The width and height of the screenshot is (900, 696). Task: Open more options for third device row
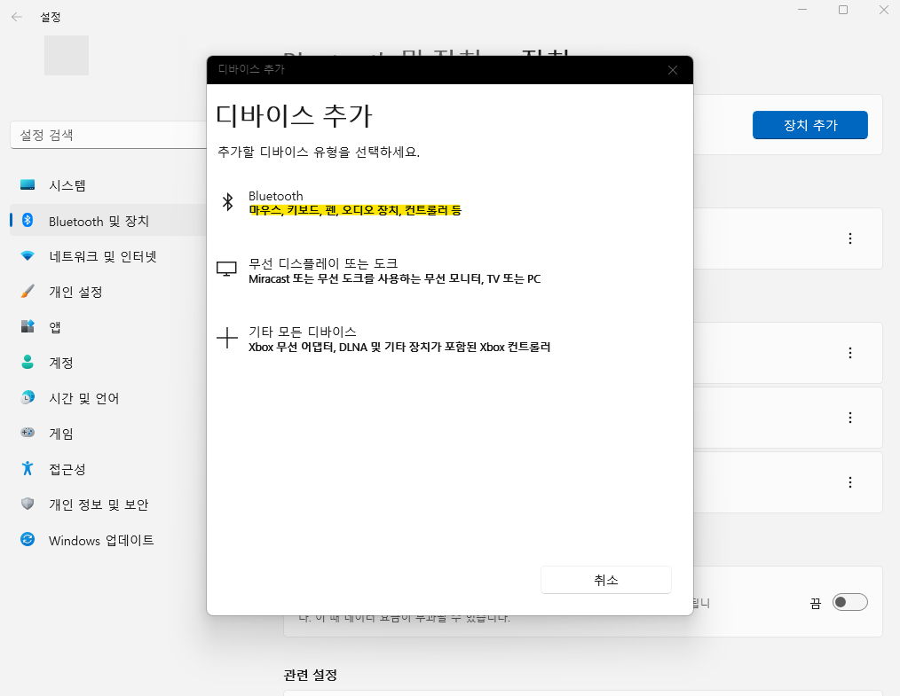click(850, 418)
